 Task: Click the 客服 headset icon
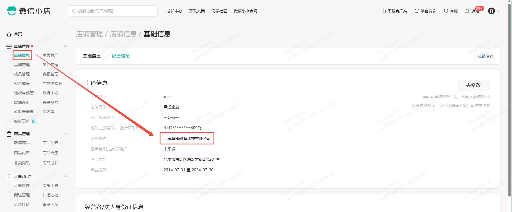click(446, 11)
